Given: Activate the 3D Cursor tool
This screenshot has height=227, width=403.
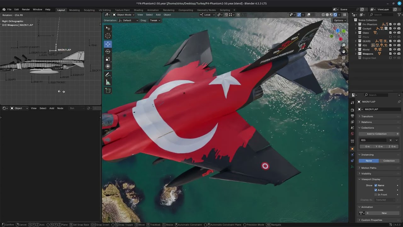Looking at the screenshot, I should coord(108,36).
